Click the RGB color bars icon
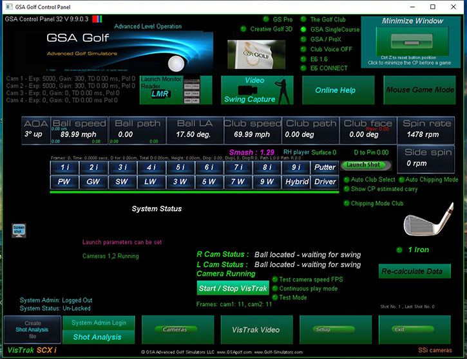The height and width of the screenshot is (359, 467). coord(97,19)
